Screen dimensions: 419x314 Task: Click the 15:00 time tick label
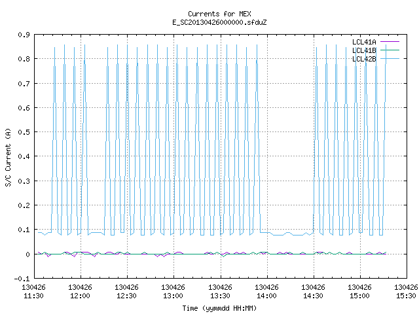pyautogui.click(x=359, y=296)
